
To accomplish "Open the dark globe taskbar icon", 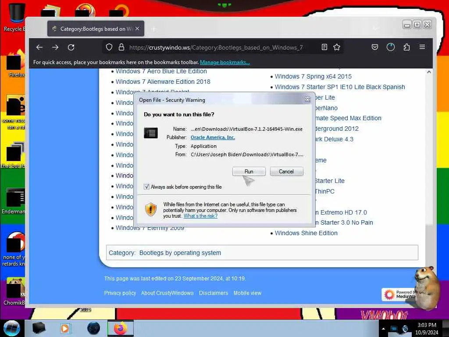I will [93, 328].
